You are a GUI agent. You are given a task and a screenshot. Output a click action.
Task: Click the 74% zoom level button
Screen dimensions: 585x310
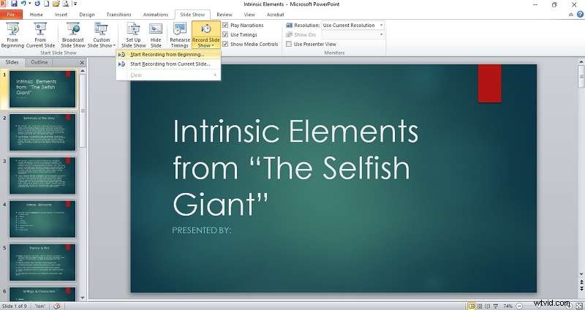click(x=507, y=306)
